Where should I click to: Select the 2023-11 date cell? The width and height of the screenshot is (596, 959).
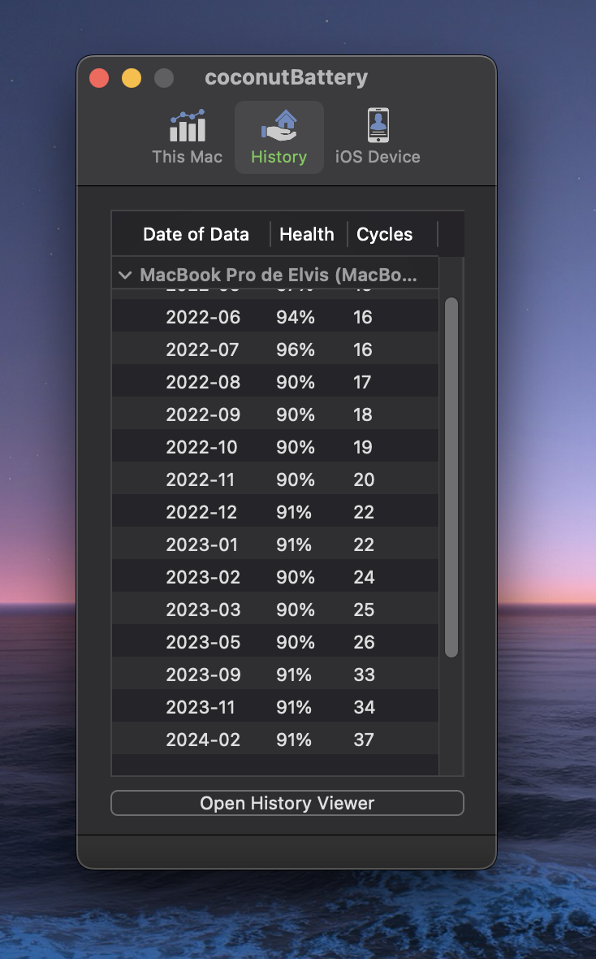click(200, 707)
